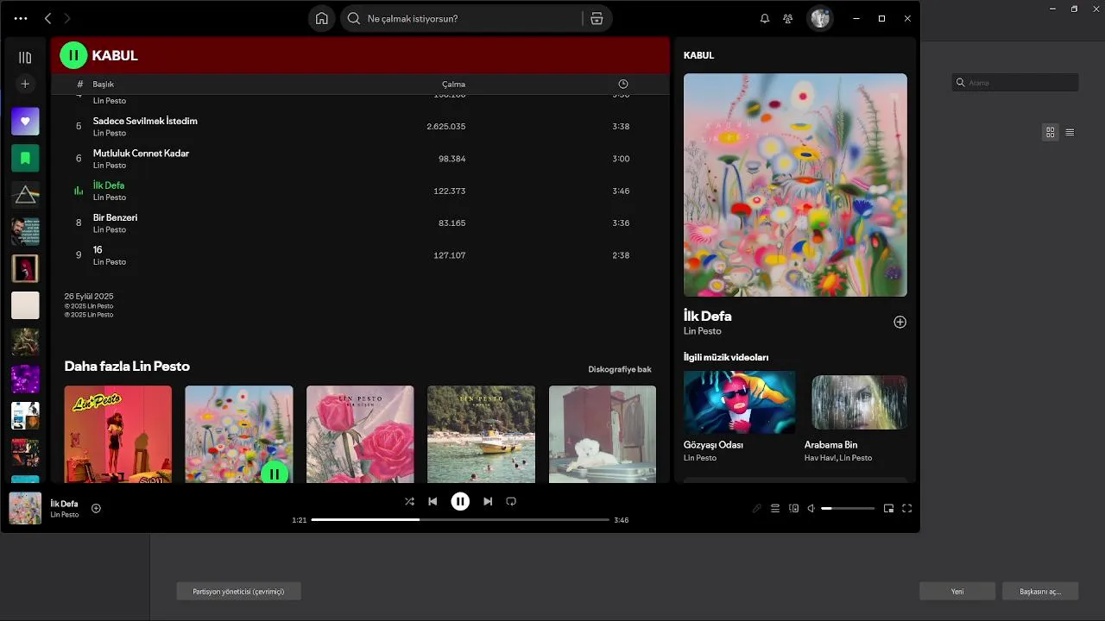Open the queue icon

pos(775,508)
